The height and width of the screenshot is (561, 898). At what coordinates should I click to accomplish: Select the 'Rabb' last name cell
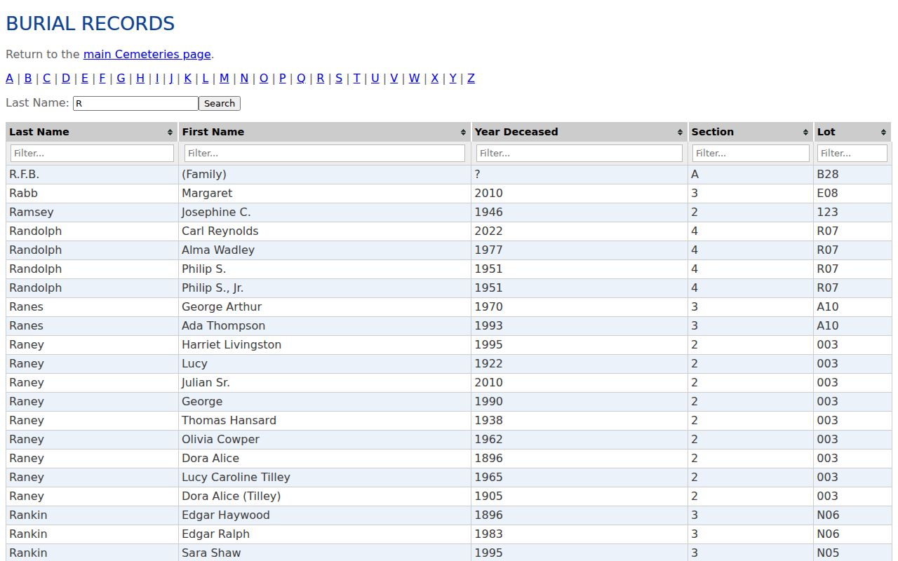[x=92, y=194]
